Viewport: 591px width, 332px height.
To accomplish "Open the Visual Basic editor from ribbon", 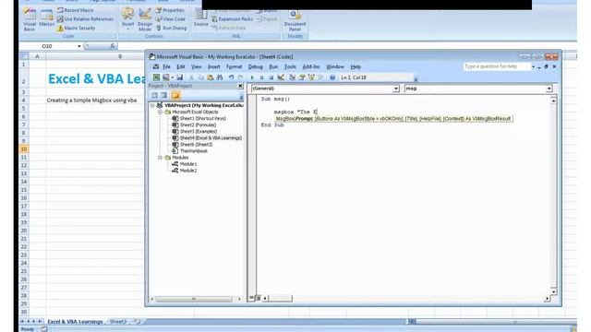I will [30, 19].
